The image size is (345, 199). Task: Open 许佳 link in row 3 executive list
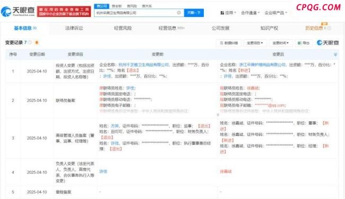pos(115,143)
